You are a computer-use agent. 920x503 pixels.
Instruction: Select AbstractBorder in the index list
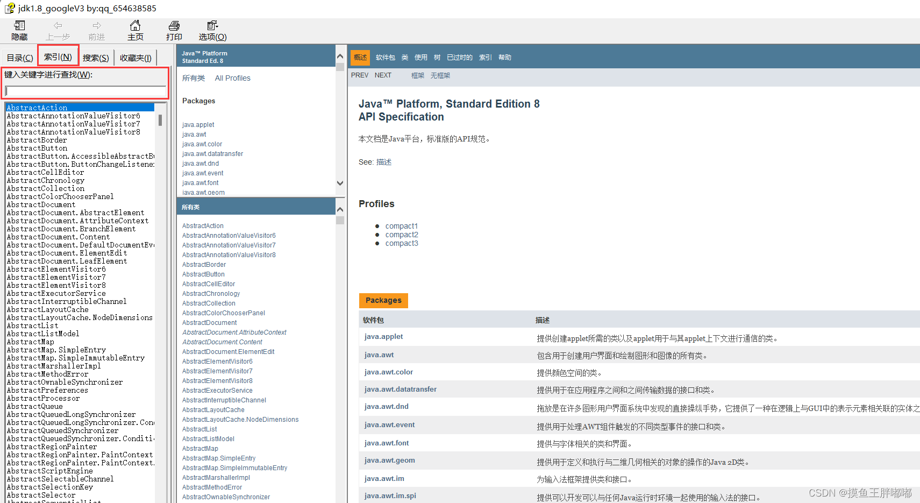(37, 140)
